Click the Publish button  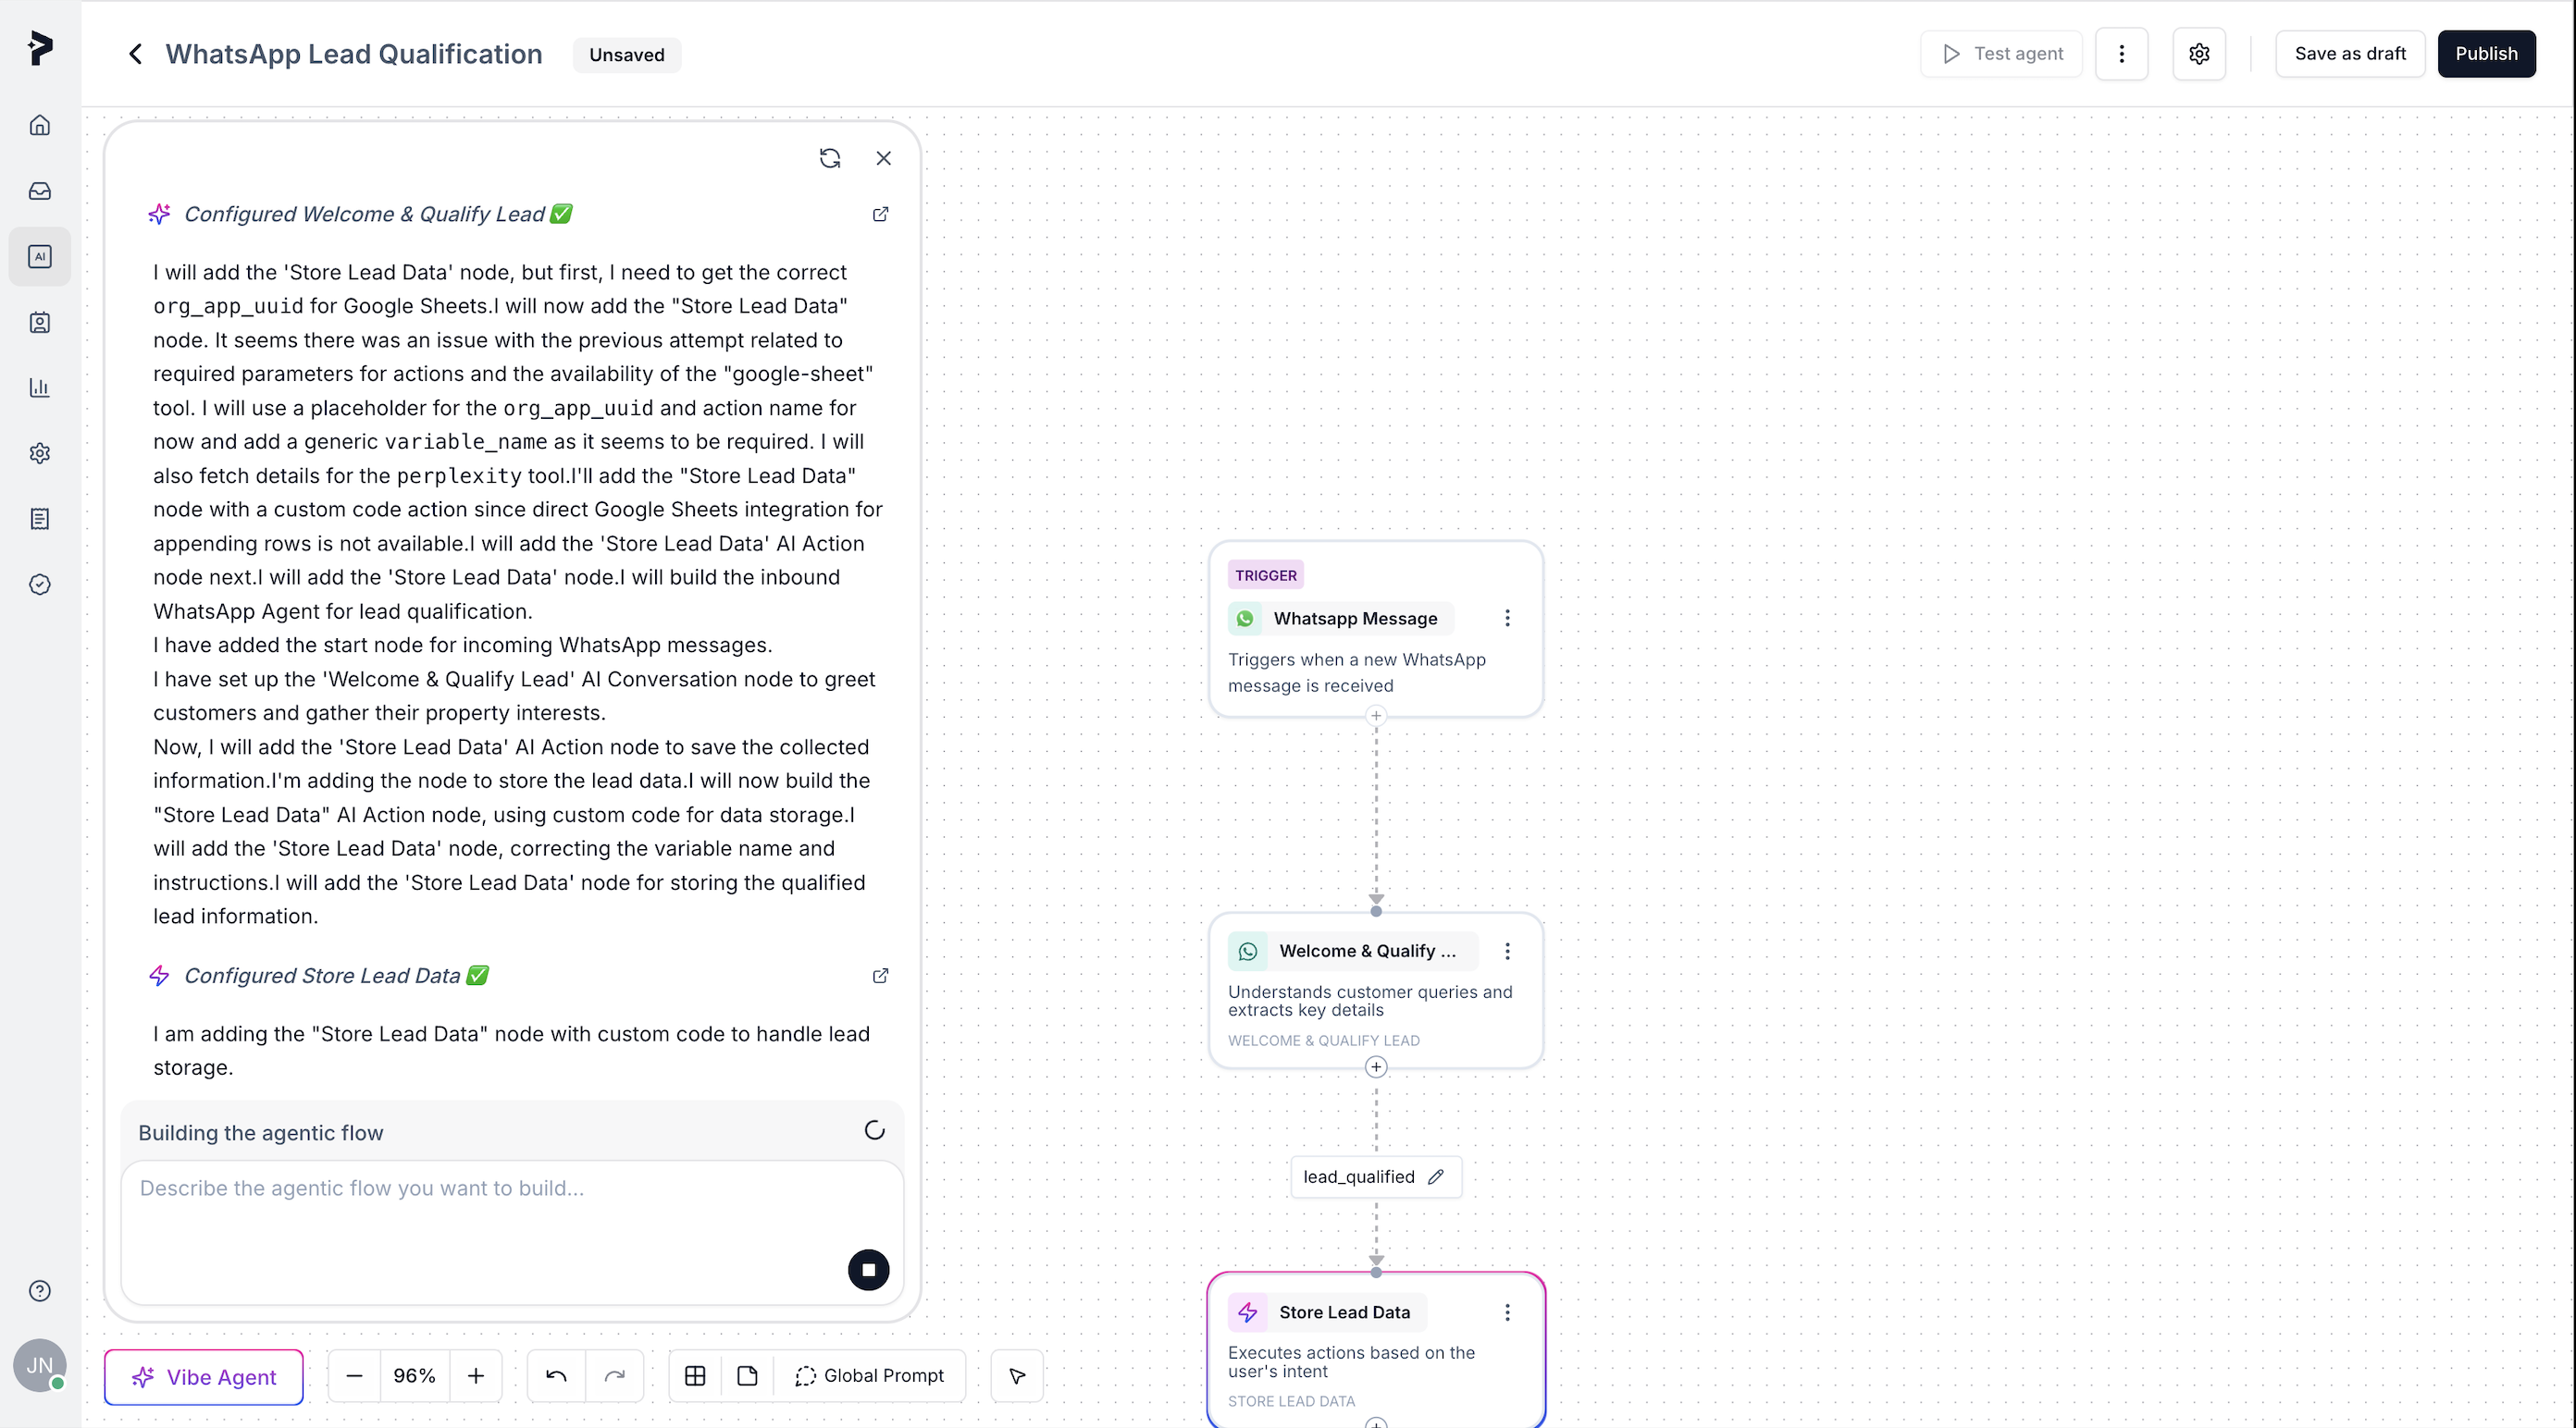coord(2487,54)
